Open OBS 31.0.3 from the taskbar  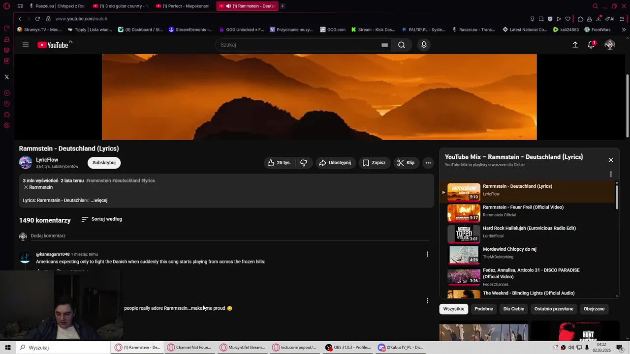pos(348,347)
